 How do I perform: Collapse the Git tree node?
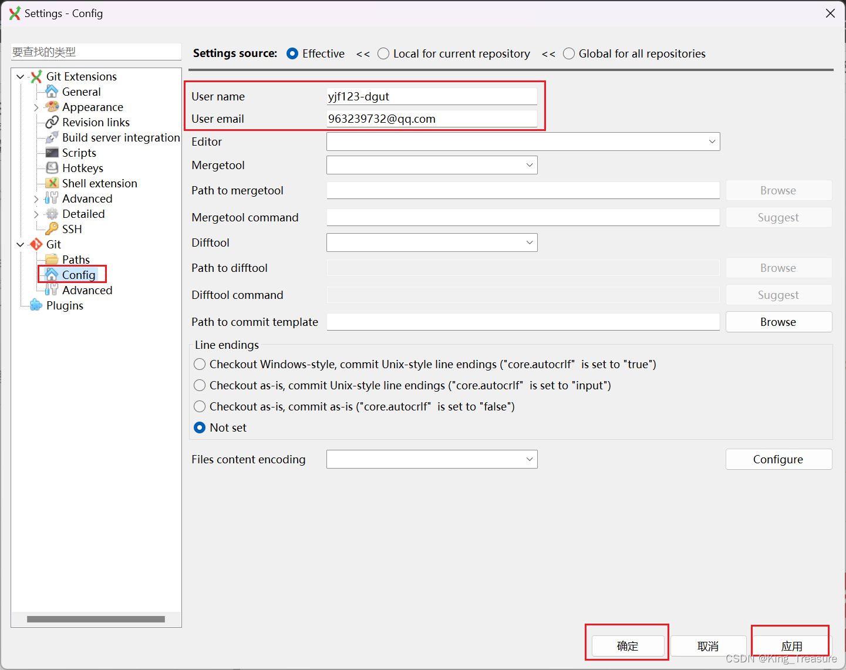(x=21, y=244)
